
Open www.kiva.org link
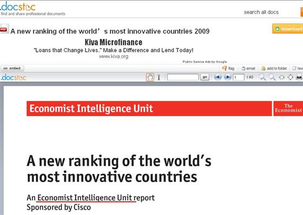tap(114, 56)
